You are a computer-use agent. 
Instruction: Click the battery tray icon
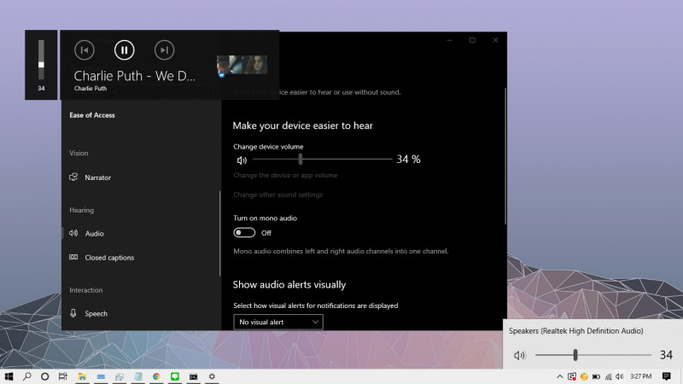pos(596,376)
